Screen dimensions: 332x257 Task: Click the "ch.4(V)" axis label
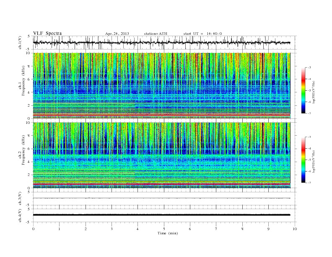[x=20, y=215]
